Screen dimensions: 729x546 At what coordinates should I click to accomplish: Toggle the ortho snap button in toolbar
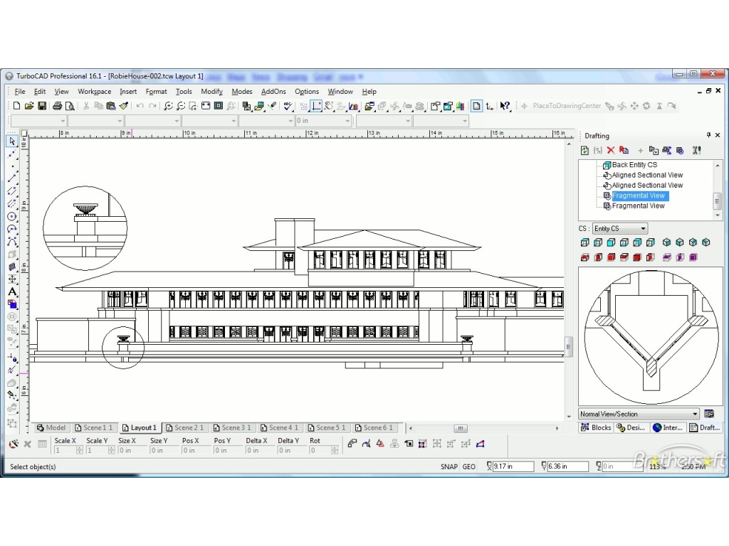[x=316, y=106]
